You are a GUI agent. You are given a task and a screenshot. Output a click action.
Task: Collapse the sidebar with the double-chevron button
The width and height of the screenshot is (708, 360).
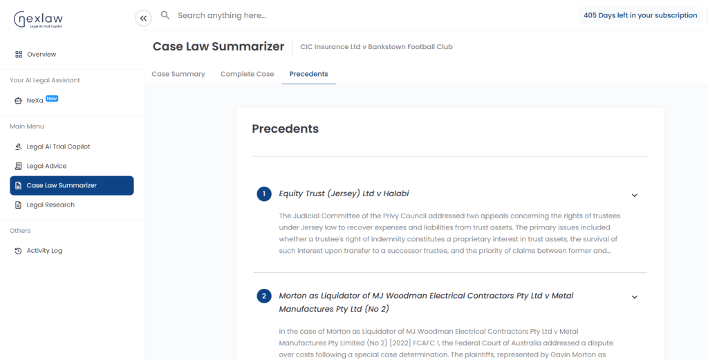point(143,18)
